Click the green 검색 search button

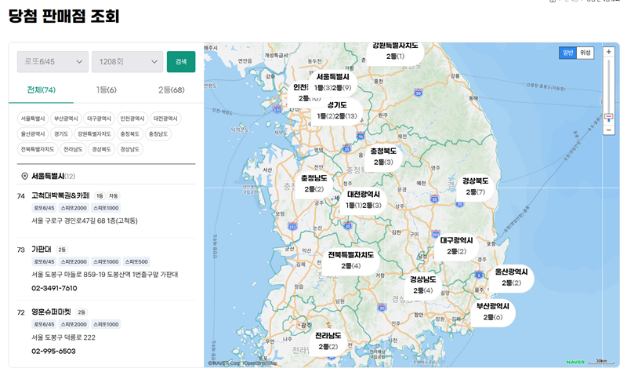click(x=181, y=62)
